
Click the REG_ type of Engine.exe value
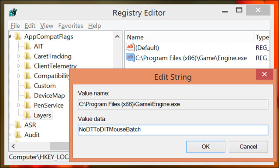click(x=262, y=58)
